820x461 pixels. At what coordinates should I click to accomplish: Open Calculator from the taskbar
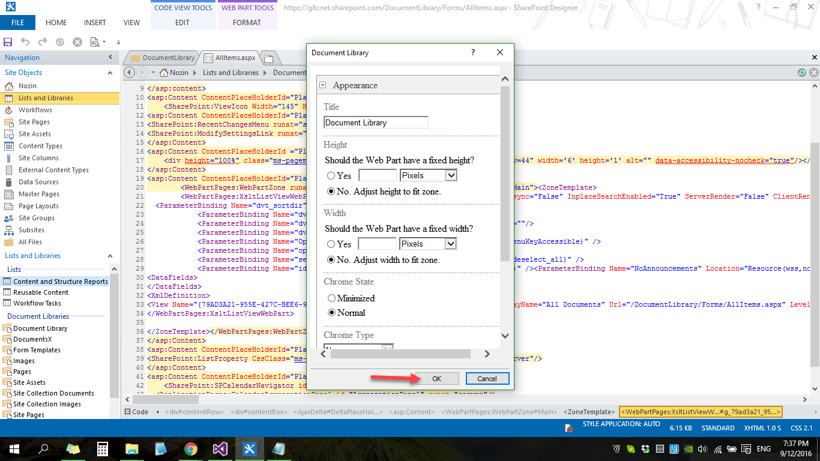[x=103, y=448]
